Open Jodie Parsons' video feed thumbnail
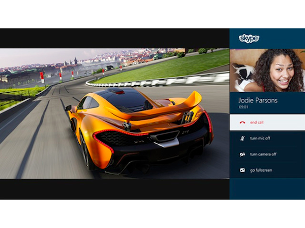Screen dimensions: 305x228 pos(267,70)
